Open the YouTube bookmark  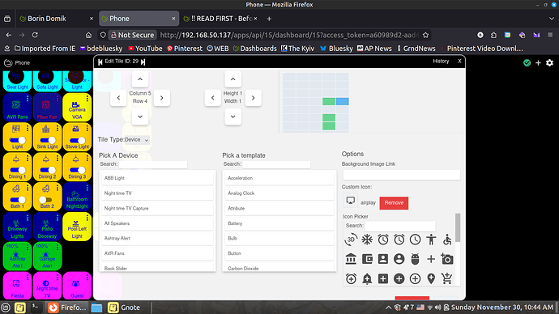tap(145, 49)
